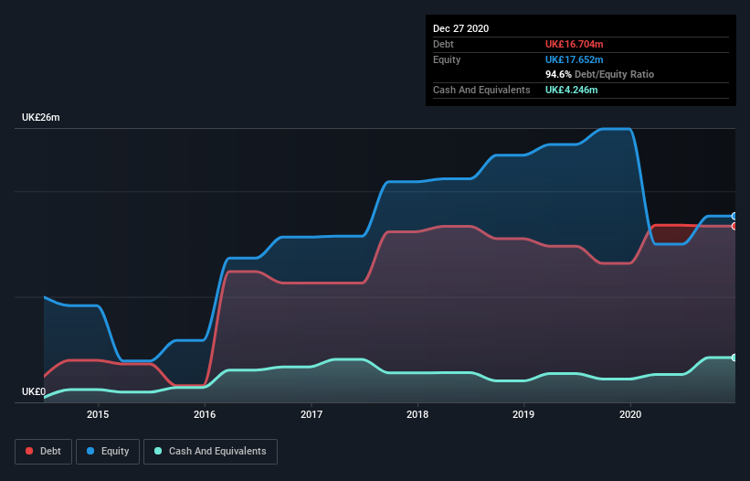The width and height of the screenshot is (750, 481).
Task: Click the teal Cash And Equivalents legend dot
Action: pyautogui.click(x=158, y=451)
